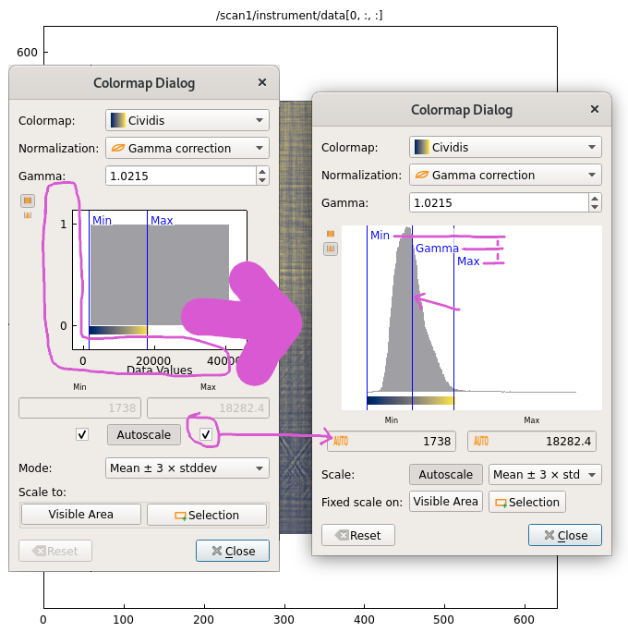Viewport: 628px width, 644px height.
Task: Click small range icon below it, left dialog
Action: (x=28, y=215)
